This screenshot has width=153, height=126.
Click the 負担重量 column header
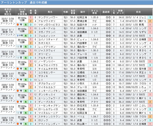pos(73,12)
